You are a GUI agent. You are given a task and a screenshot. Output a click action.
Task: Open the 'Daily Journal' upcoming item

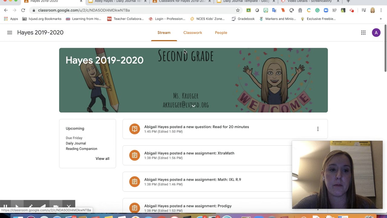tap(76, 143)
